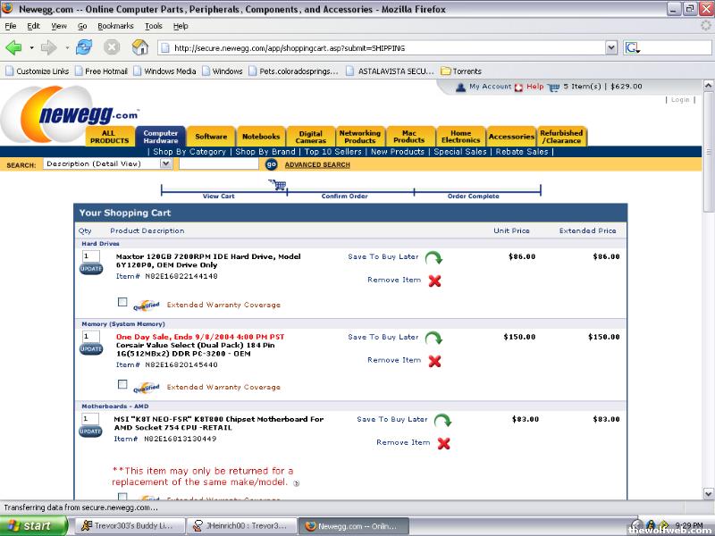Click the shopping cart icon in header

coord(553,87)
